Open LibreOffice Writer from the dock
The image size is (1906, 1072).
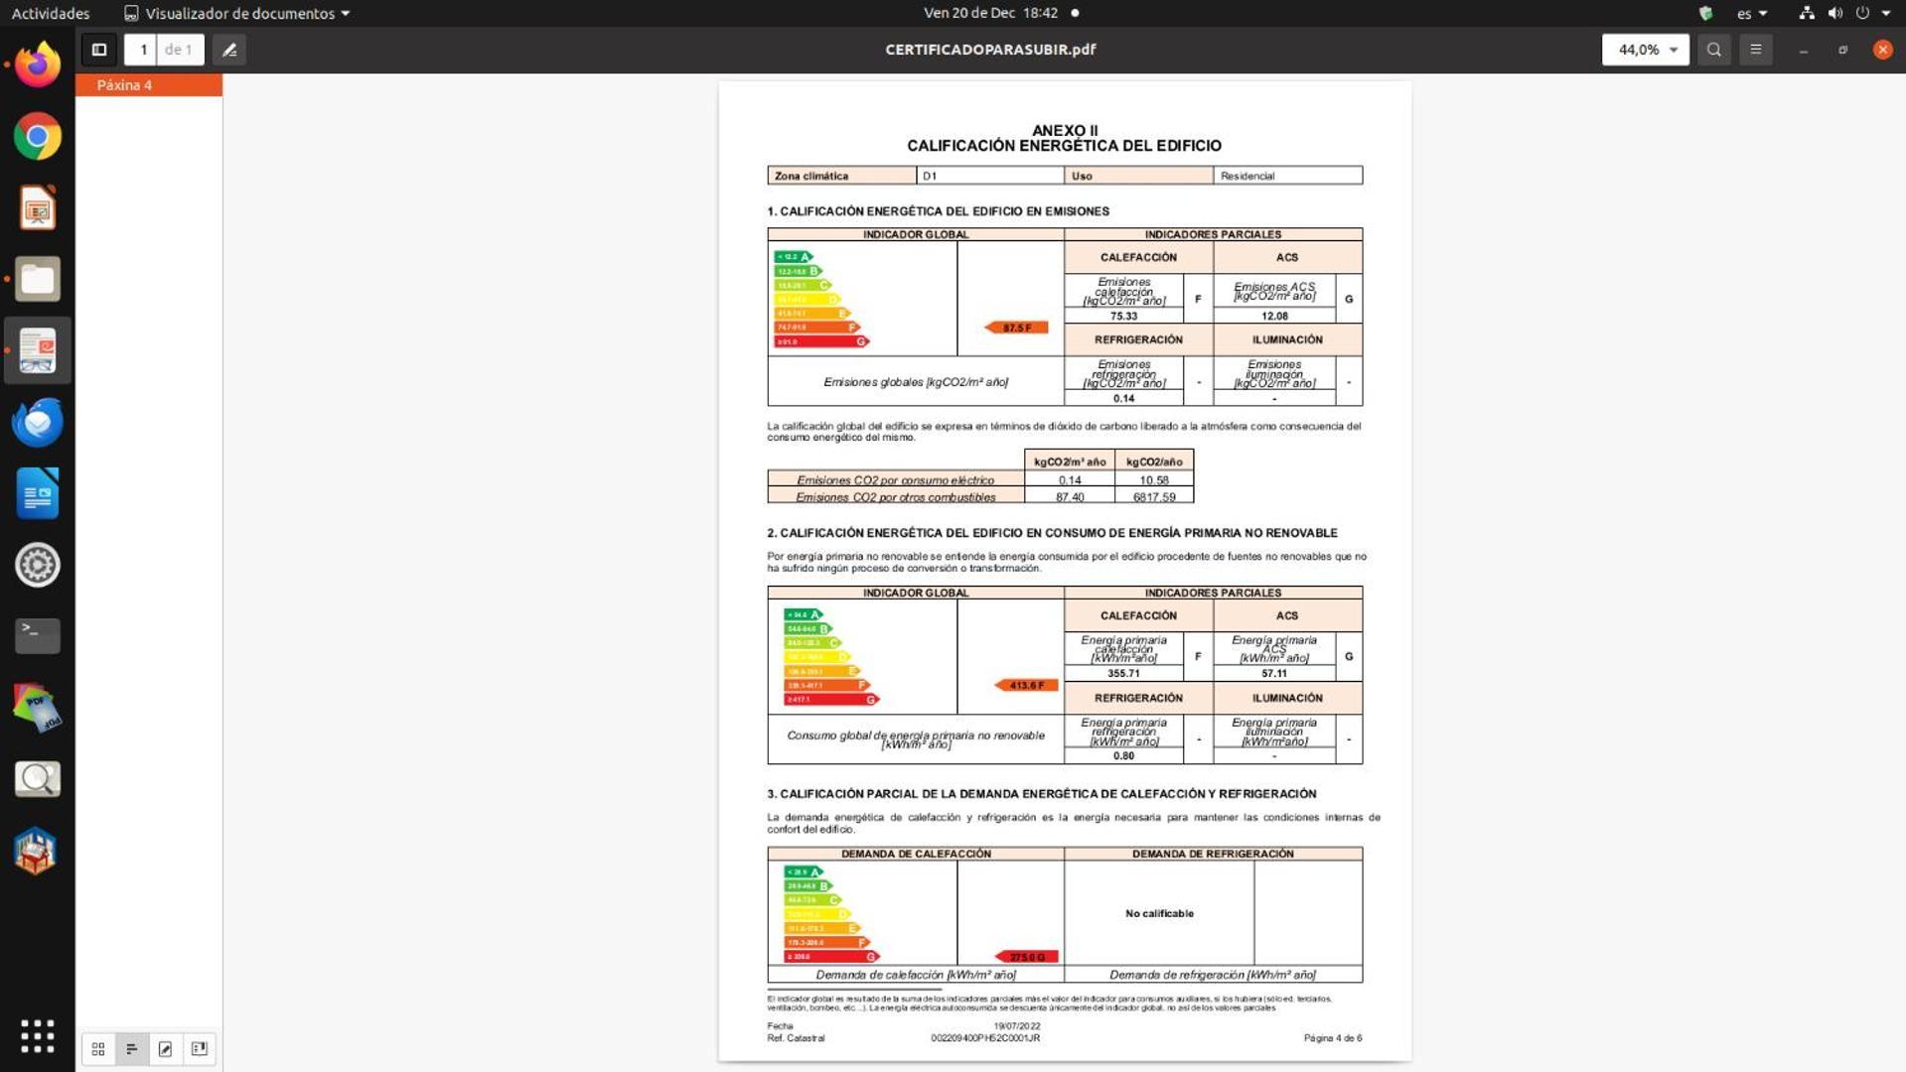tap(38, 494)
